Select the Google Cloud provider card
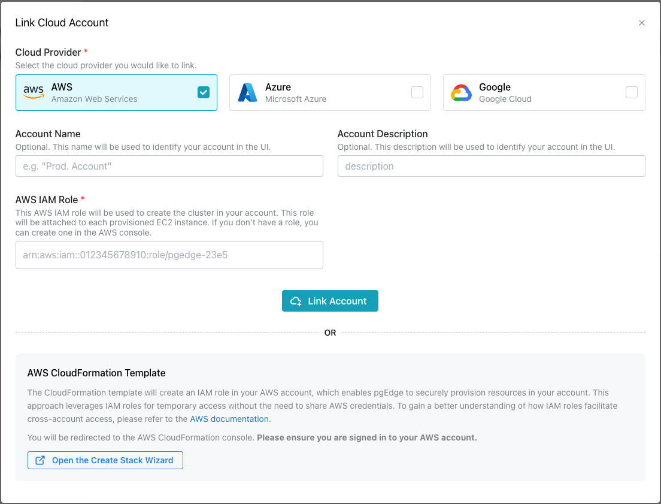The width and height of the screenshot is (661, 504). [x=544, y=92]
